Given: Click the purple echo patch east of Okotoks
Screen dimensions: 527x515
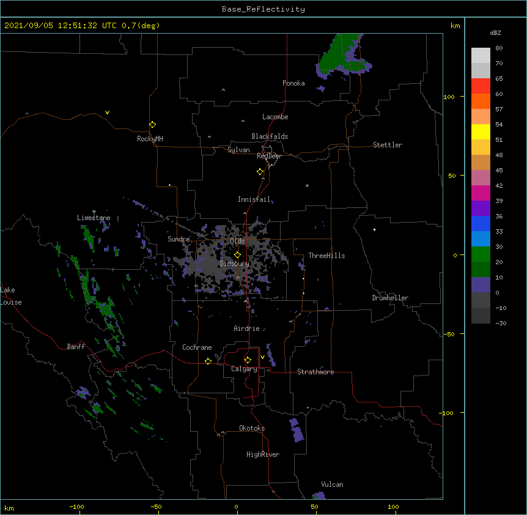Looking at the screenshot, I should (x=297, y=430).
